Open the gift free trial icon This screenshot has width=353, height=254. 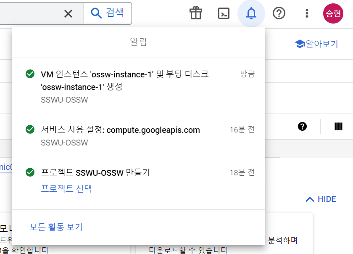coord(196,13)
